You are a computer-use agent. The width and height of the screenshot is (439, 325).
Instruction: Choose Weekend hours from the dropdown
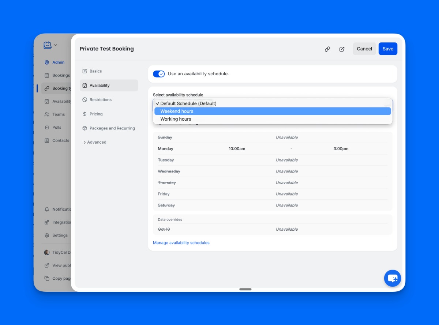[x=273, y=111]
